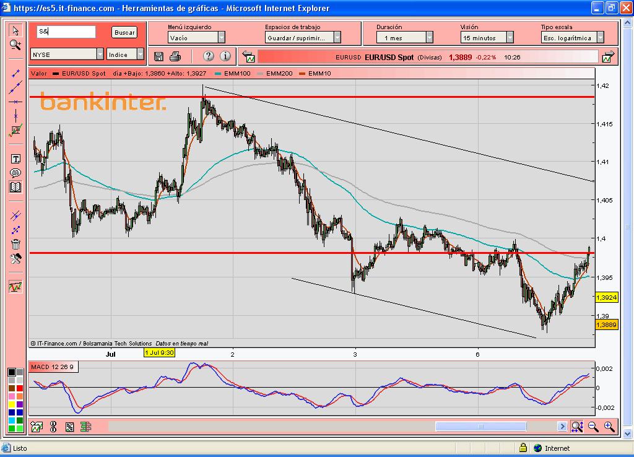Select the vertical line tool
This screenshot has width=634, height=457.
click(x=15, y=116)
